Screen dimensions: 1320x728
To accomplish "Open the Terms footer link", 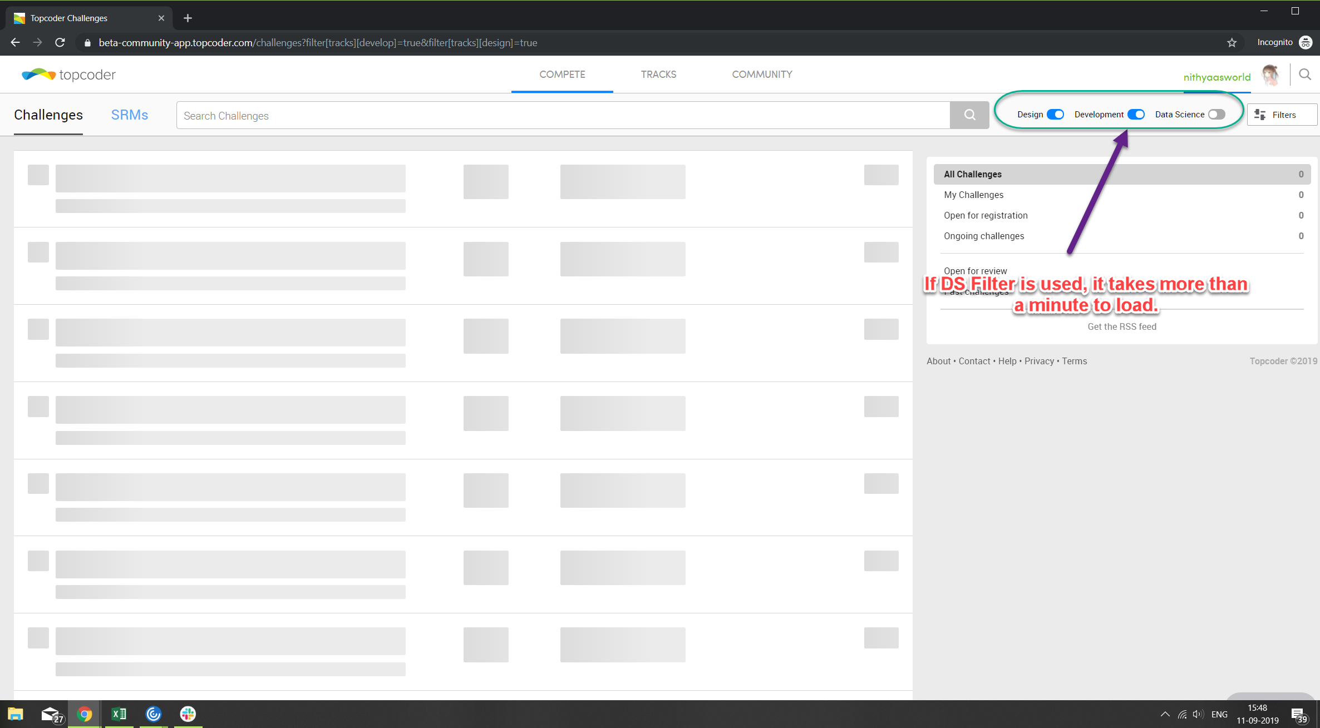I will point(1074,361).
